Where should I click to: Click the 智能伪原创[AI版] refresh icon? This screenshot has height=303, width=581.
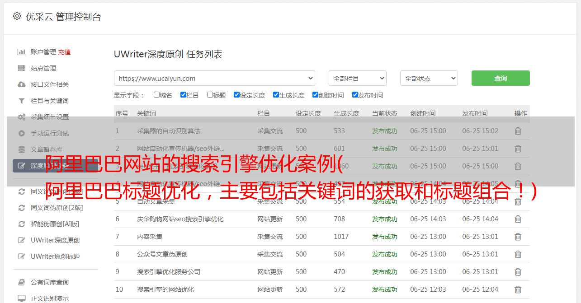point(21,224)
